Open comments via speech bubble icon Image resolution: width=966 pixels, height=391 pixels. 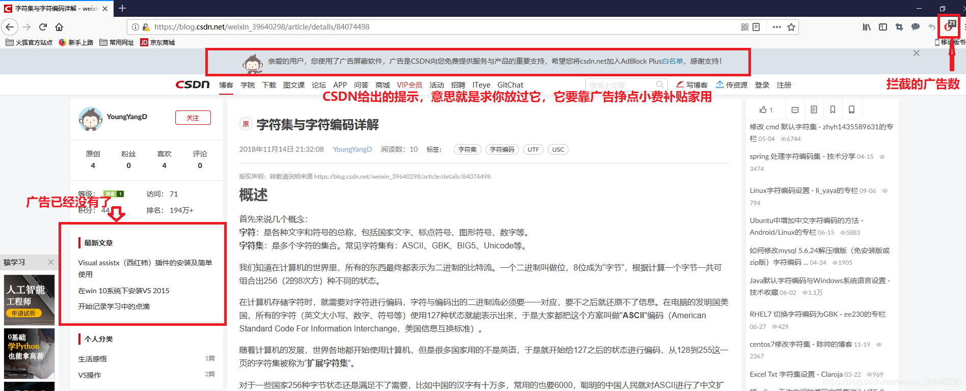tap(795, 109)
